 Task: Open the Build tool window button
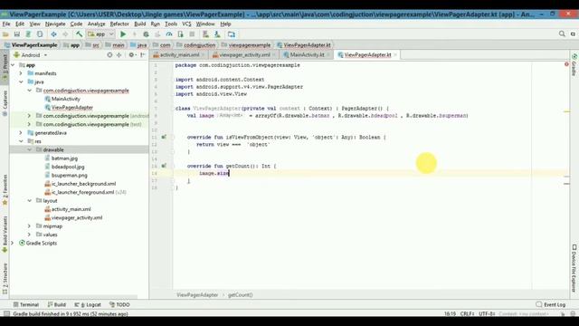(x=56, y=305)
